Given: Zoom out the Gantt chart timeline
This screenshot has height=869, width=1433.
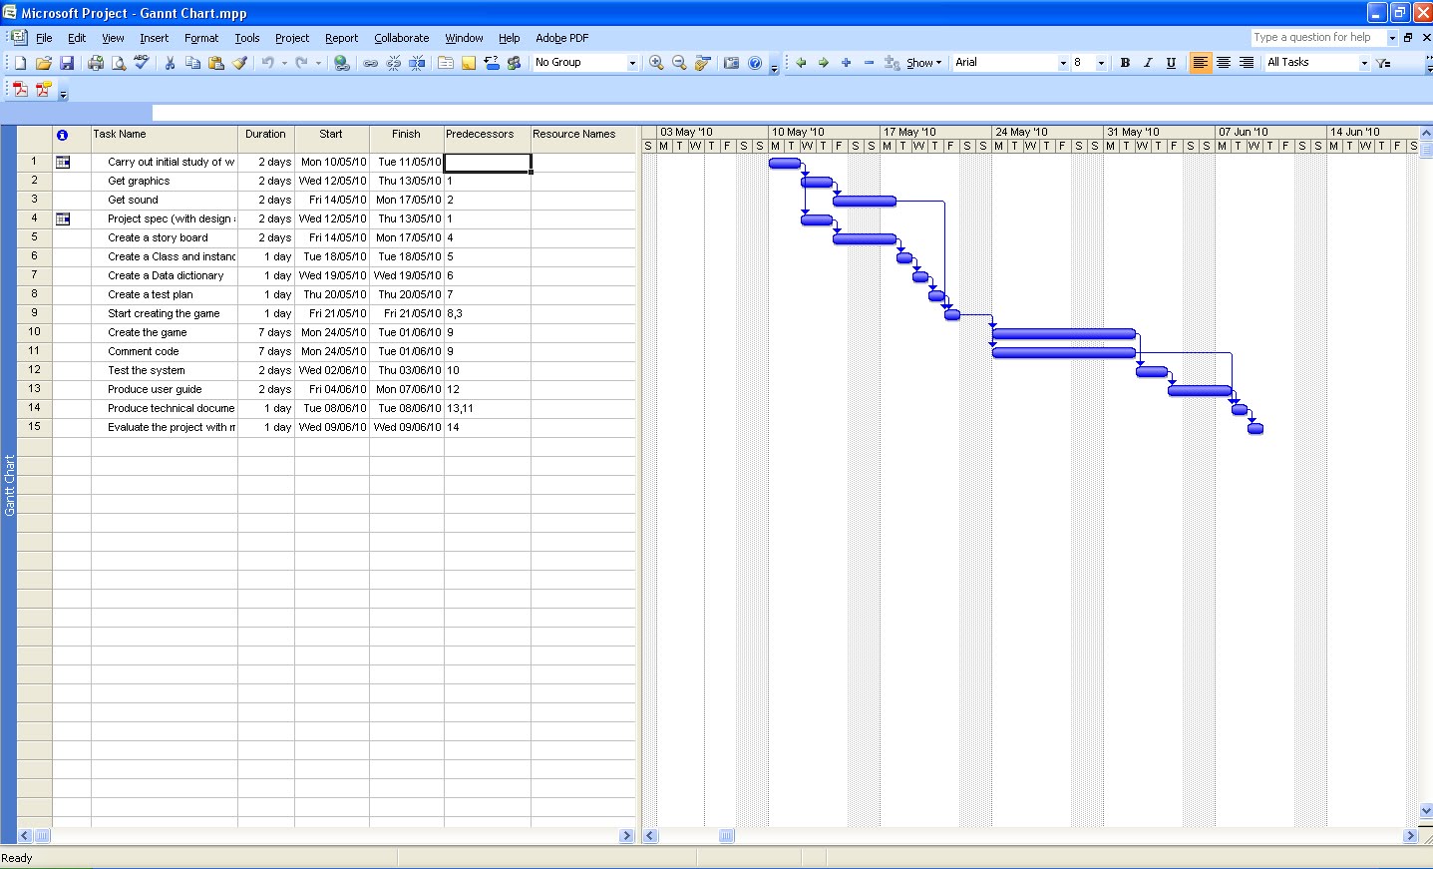Looking at the screenshot, I should coord(678,62).
